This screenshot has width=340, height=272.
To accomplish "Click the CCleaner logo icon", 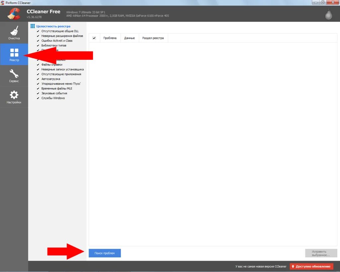I will pyautogui.click(x=14, y=14).
